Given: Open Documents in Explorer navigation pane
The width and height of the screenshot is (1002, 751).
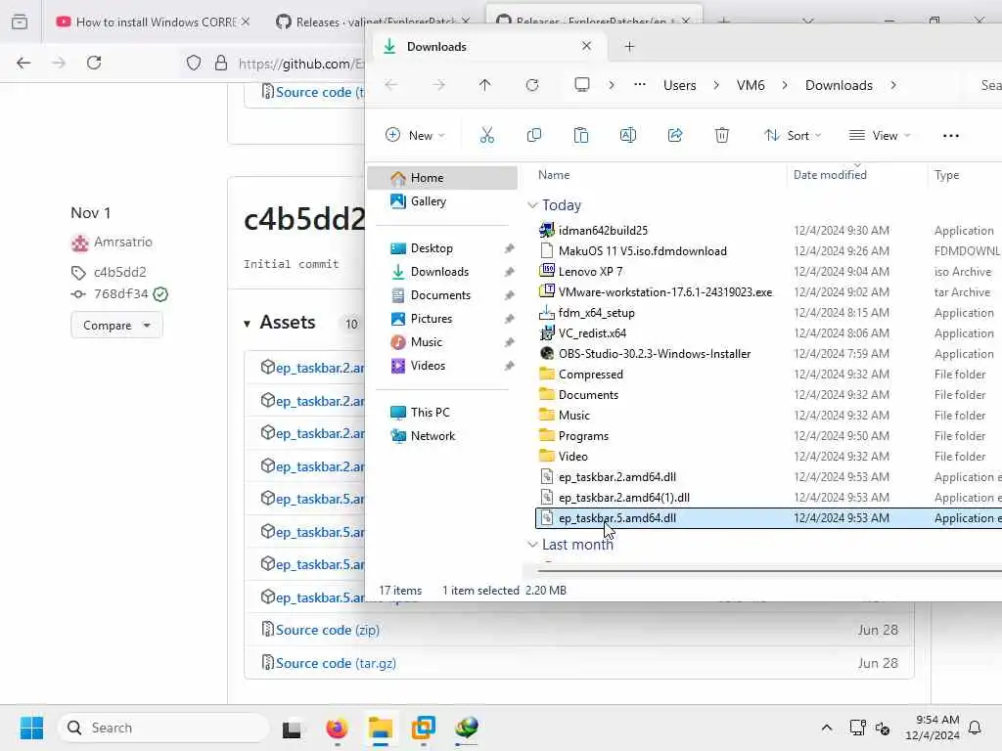Looking at the screenshot, I should [442, 295].
